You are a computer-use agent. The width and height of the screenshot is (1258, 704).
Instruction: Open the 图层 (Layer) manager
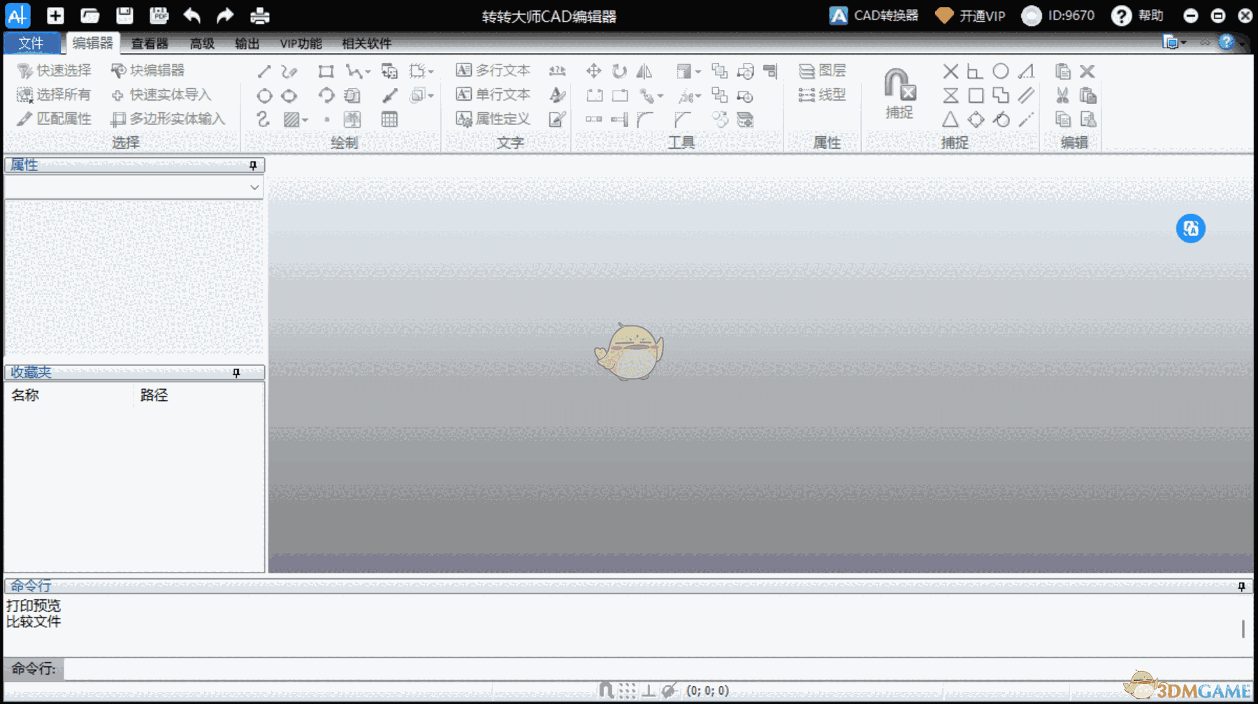pos(823,71)
